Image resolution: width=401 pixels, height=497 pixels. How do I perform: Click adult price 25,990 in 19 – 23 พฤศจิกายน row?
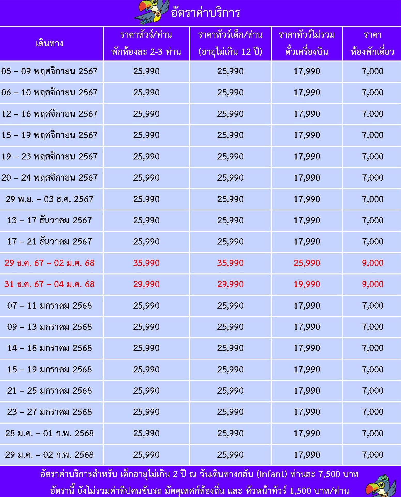146,156
